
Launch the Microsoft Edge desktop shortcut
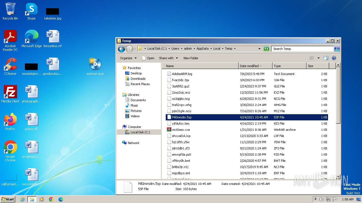click(31, 39)
